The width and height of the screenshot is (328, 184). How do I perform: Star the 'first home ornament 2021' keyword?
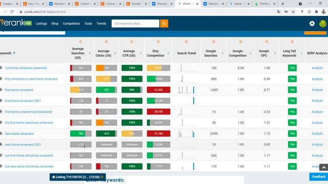(1, 100)
